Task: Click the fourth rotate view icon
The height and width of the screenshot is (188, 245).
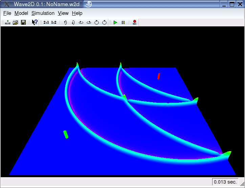Action: coord(89,22)
